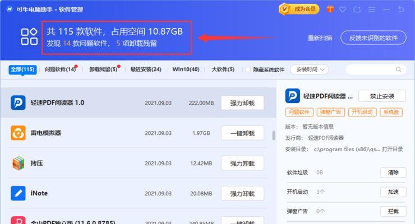Select the iNote row name
Image resolution: width=415 pixels, height=224 pixels.
(x=39, y=193)
